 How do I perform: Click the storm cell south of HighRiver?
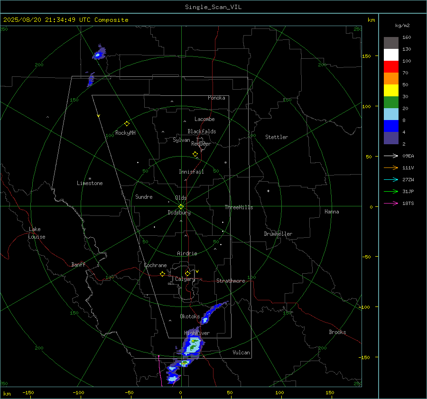pyautogui.click(x=193, y=346)
